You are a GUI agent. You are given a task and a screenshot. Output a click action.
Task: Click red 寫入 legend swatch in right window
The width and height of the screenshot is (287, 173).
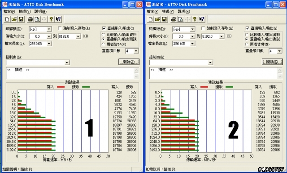204,87
